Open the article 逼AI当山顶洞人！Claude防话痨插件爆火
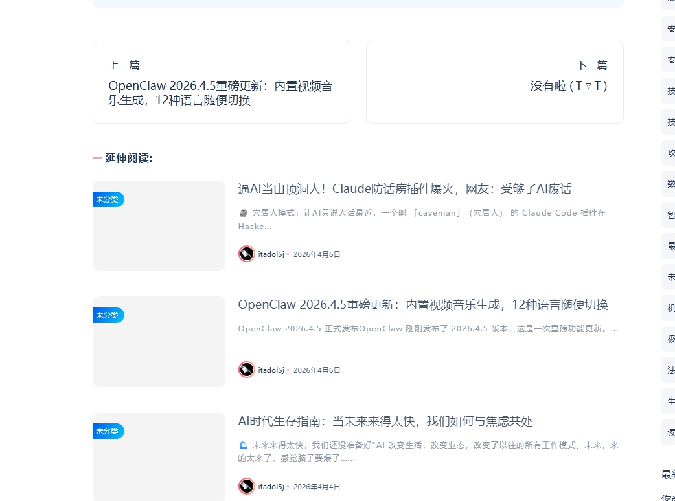The width and height of the screenshot is (675, 501). pos(405,188)
